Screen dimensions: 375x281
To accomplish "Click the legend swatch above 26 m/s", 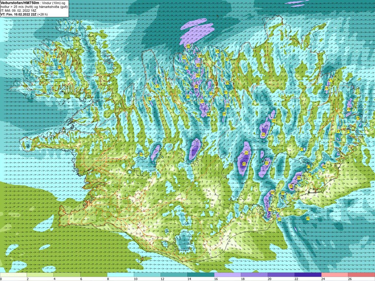I will coord(362,275).
